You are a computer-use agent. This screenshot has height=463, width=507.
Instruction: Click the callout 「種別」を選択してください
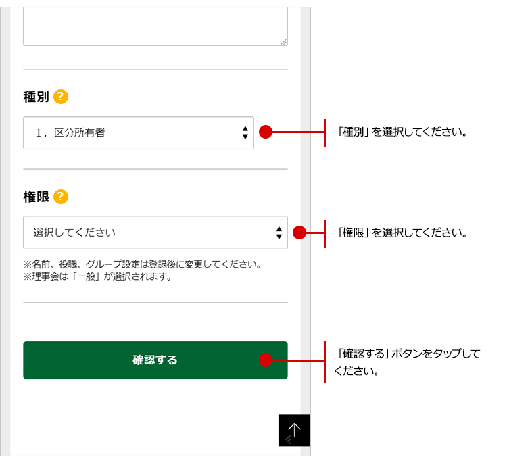(x=403, y=132)
